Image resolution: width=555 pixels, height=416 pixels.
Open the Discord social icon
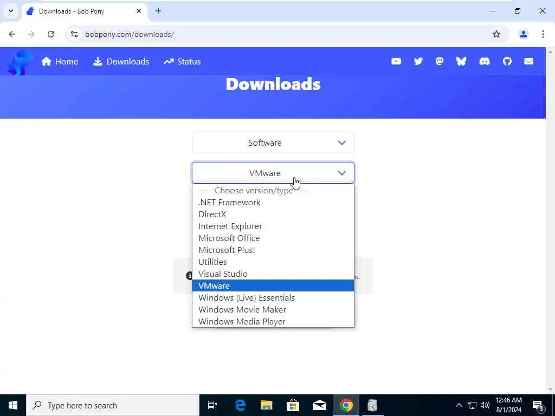[484, 62]
